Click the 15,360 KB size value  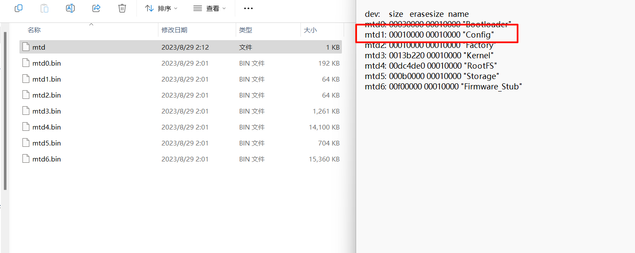coord(325,159)
